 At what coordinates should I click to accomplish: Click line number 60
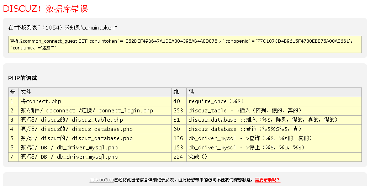pyautogui.click(x=179, y=129)
